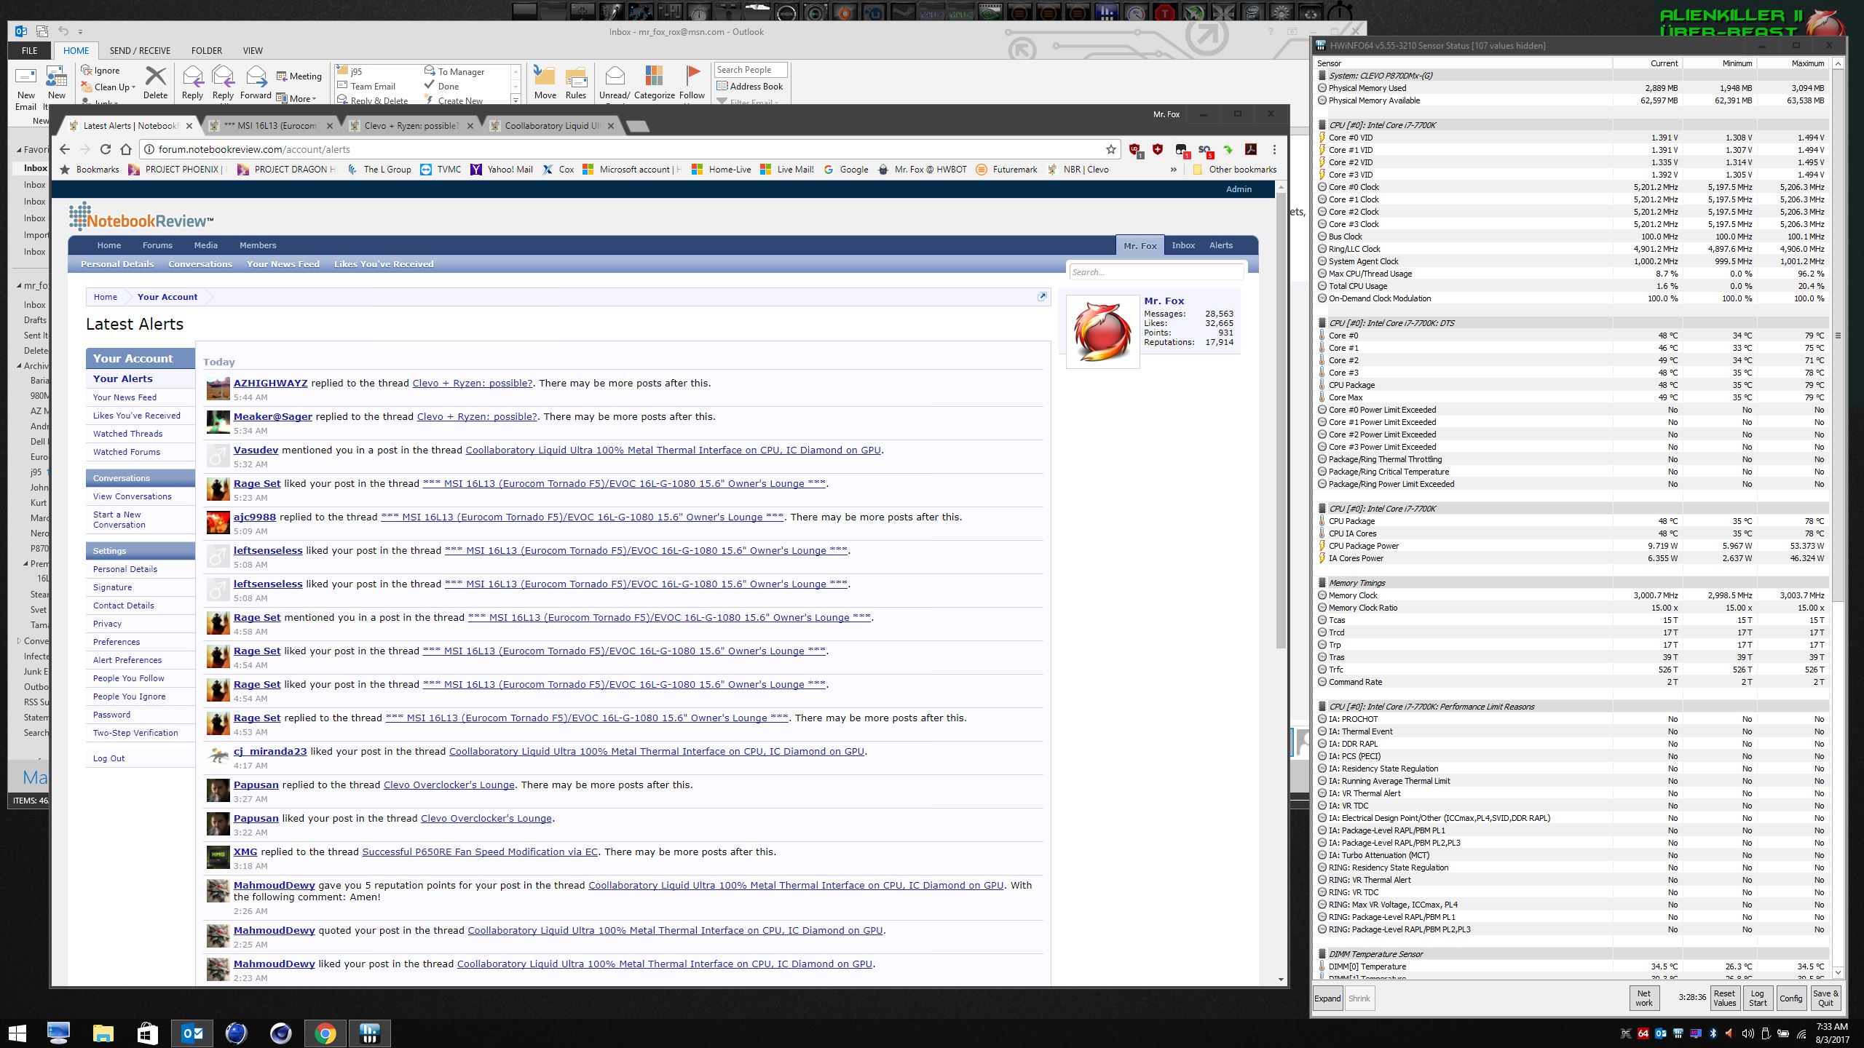This screenshot has height=1048, width=1864.
Task: Click Log Out in account sidebar
Action: click(x=108, y=758)
